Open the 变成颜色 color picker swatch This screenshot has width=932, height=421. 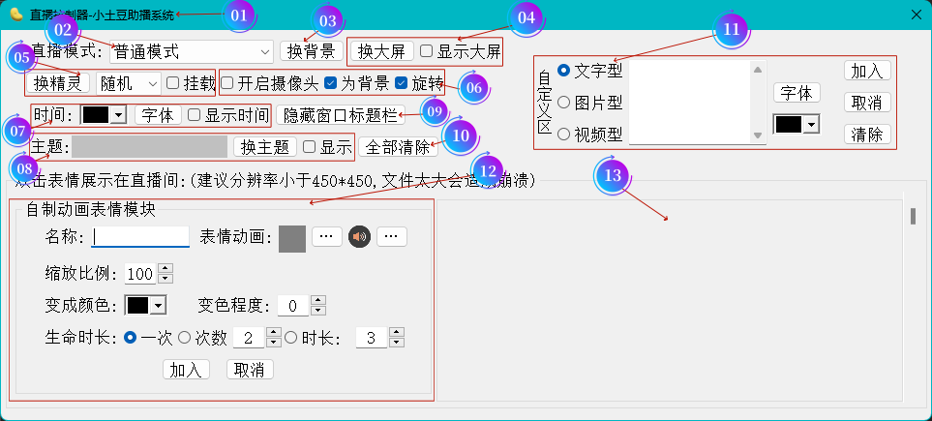[146, 306]
